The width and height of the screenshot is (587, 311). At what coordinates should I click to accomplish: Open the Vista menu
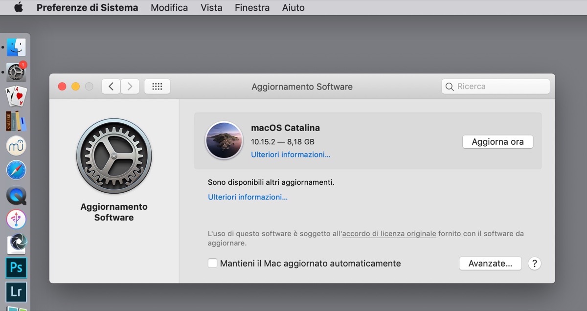click(211, 7)
